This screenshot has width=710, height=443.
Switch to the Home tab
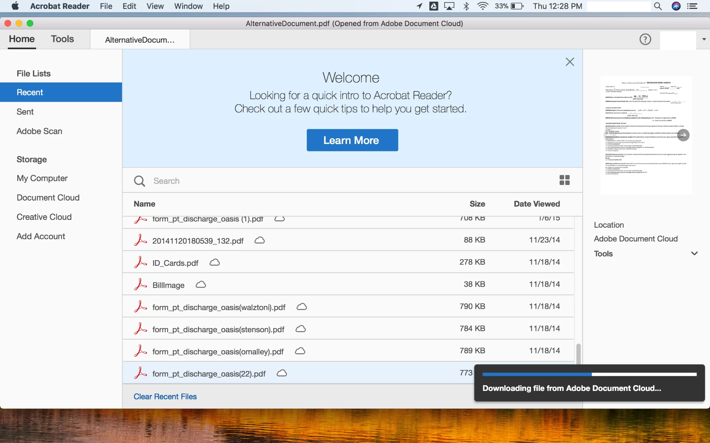tap(22, 39)
